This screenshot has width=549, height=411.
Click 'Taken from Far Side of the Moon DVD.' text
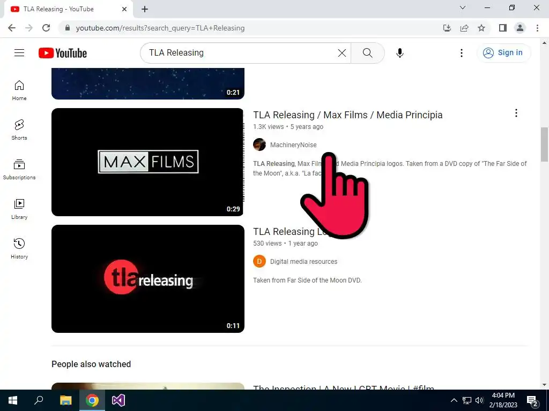pos(307,280)
